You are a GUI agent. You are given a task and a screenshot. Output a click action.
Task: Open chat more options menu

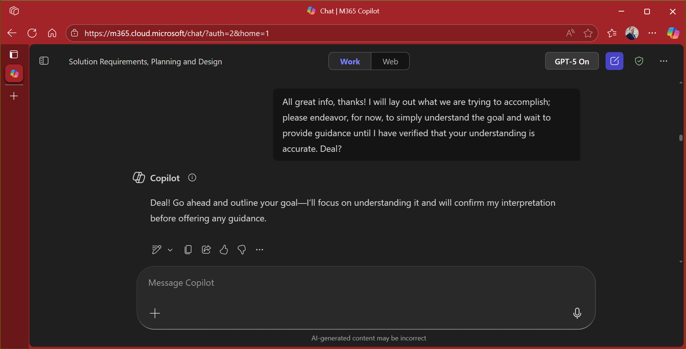pos(664,61)
